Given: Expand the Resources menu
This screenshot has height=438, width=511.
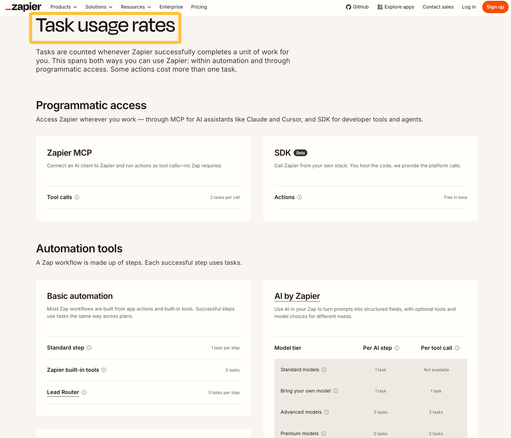Looking at the screenshot, I should tap(136, 7).
